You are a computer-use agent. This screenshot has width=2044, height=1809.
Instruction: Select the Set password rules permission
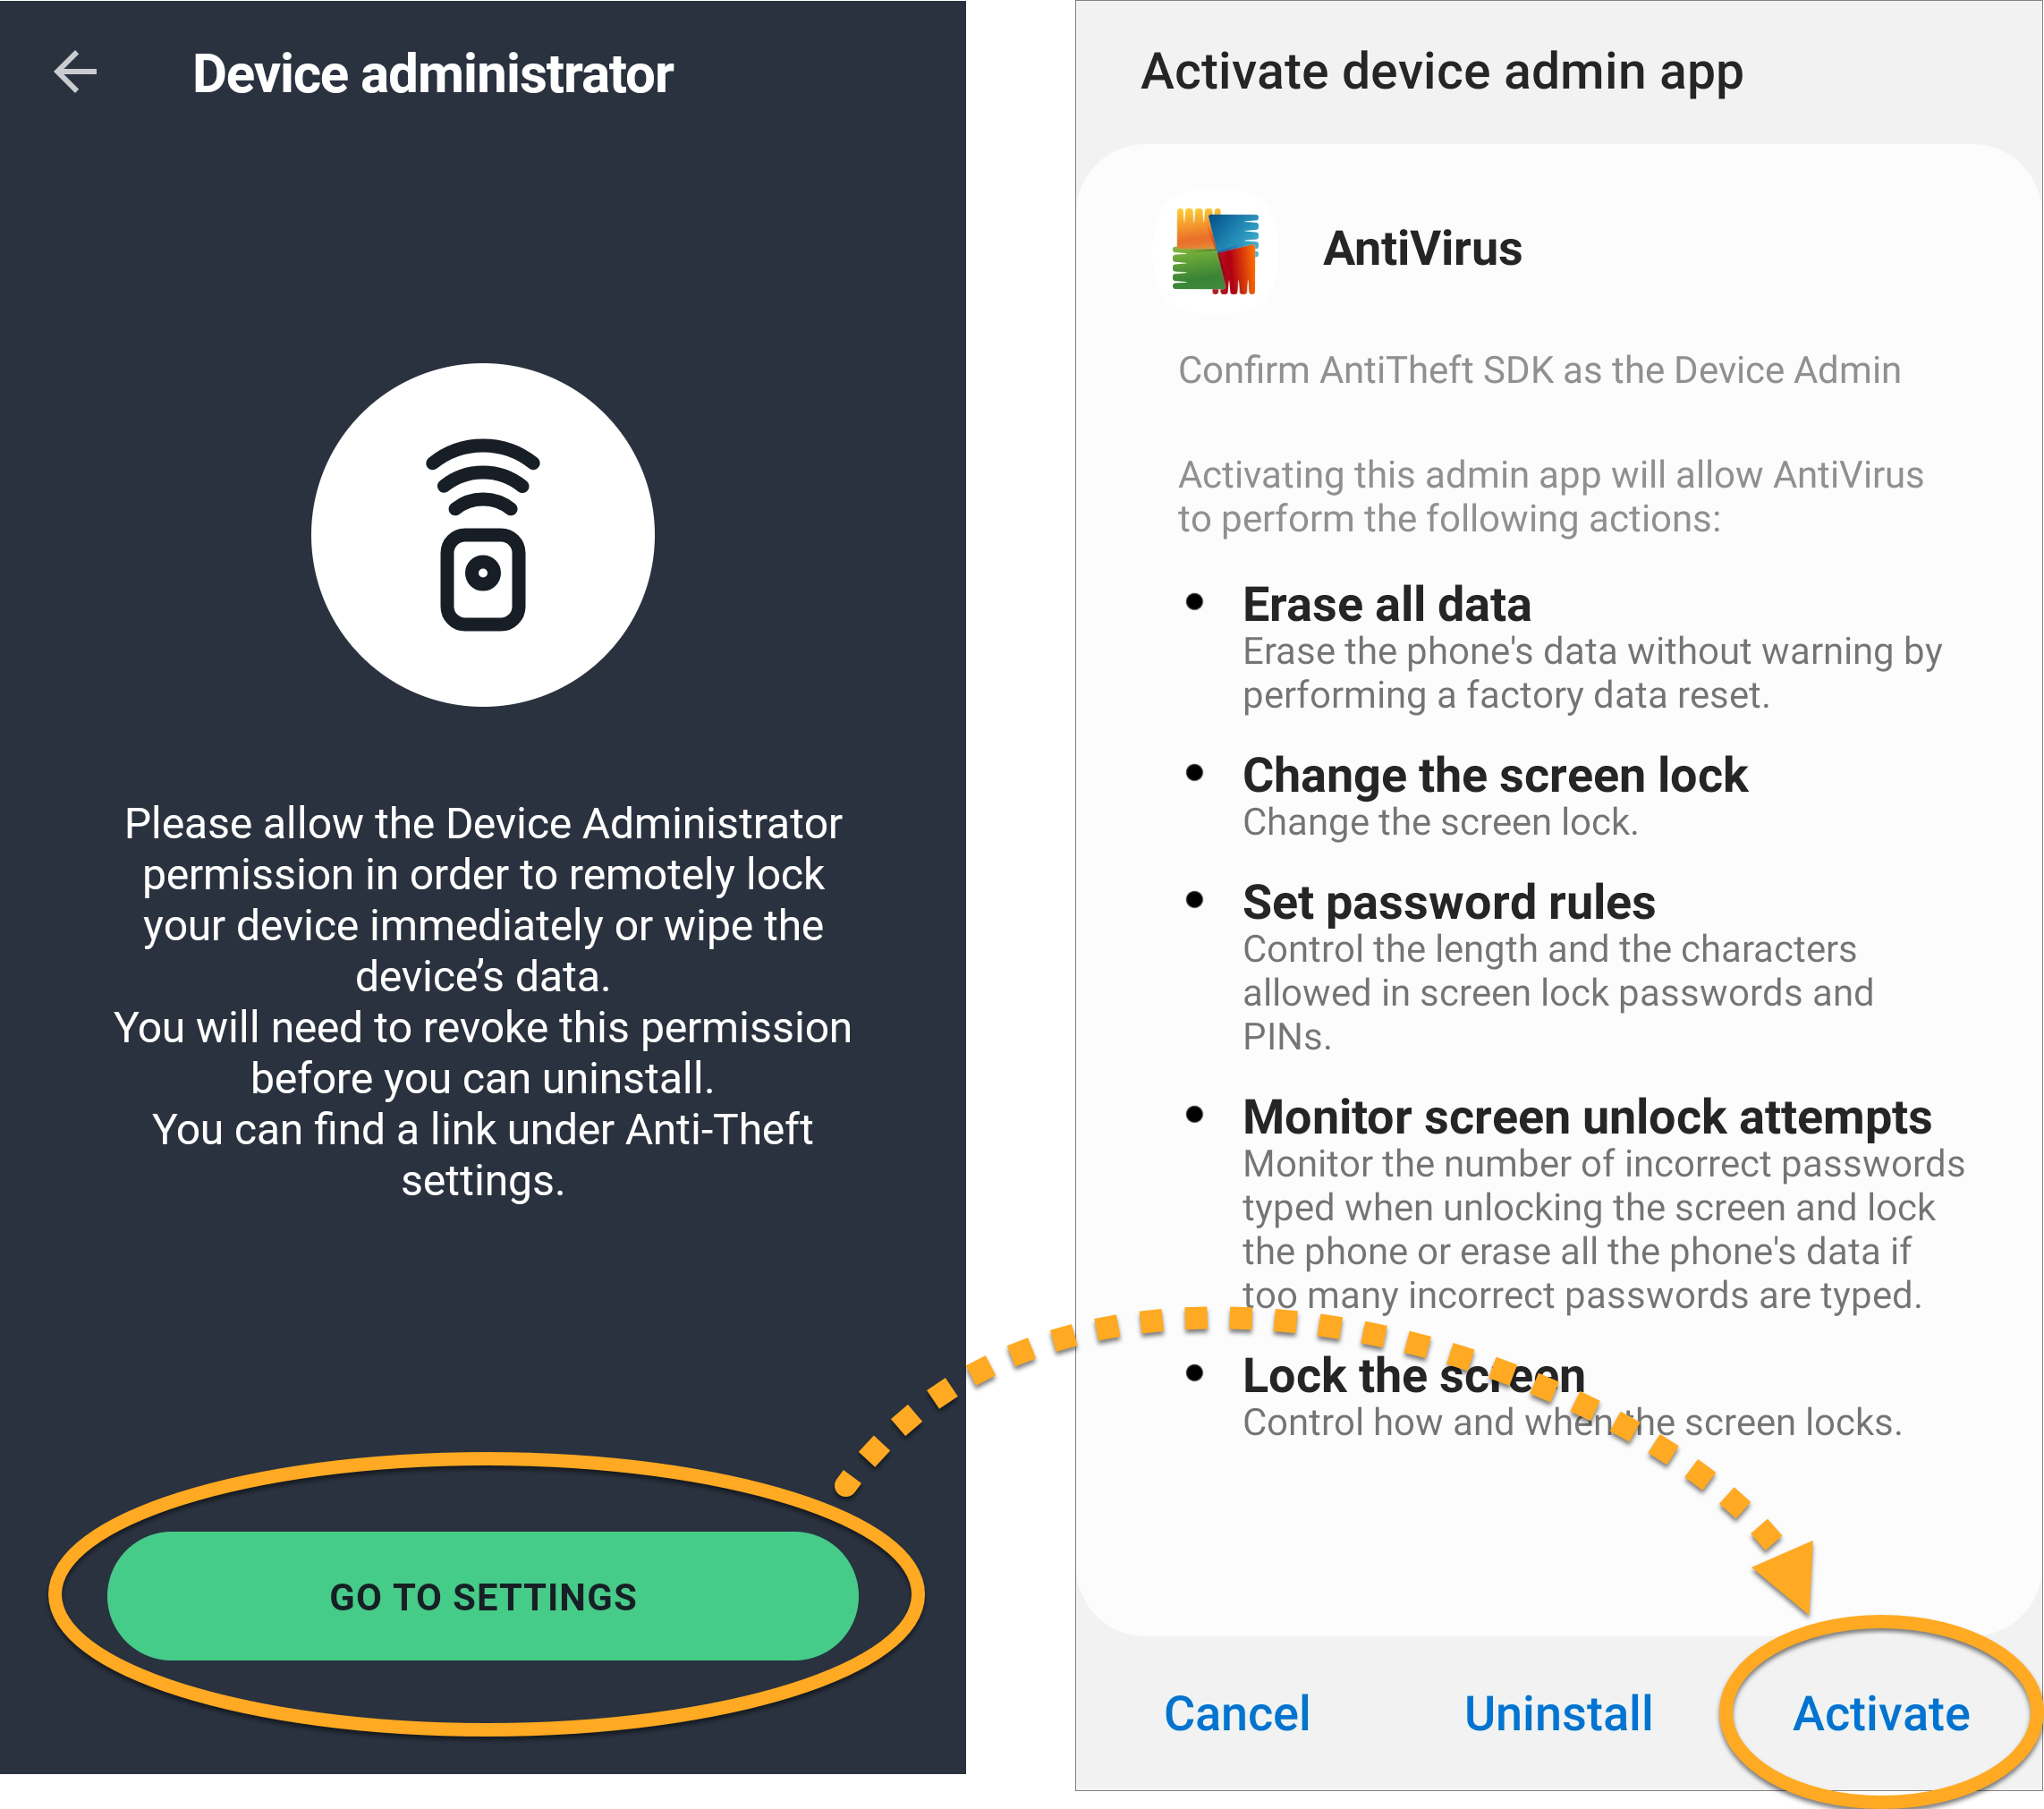[1558, 967]
